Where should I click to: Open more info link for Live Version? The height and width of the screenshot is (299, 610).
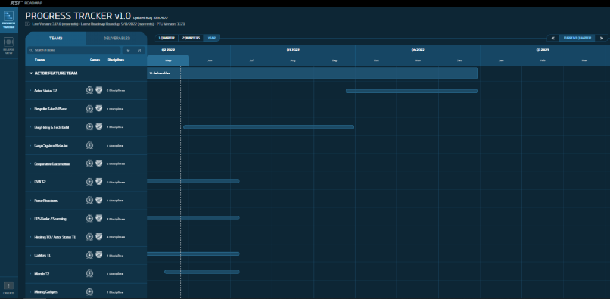(70, 24)
